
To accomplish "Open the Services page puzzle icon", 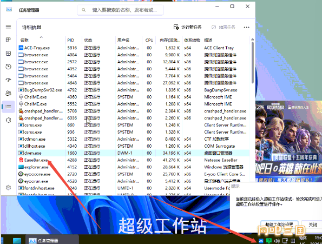I will 8,120.
